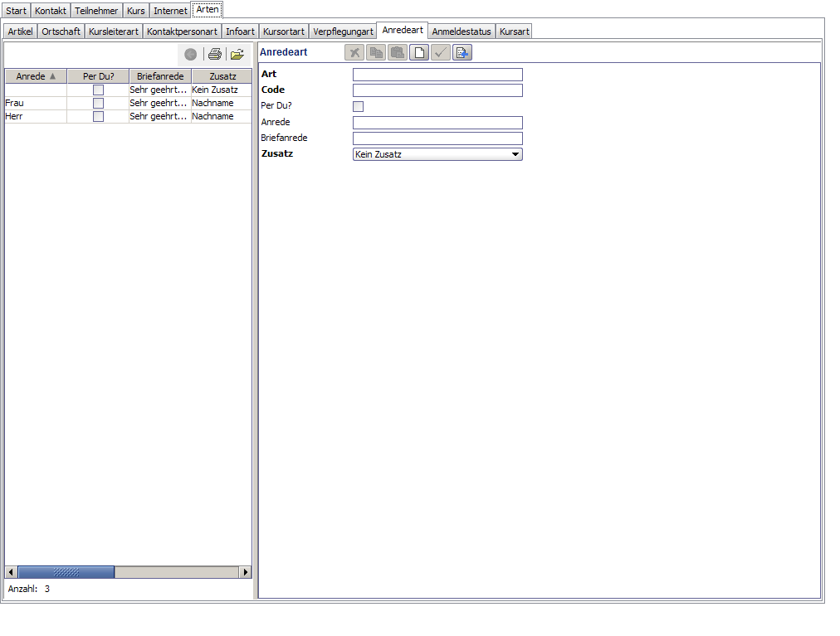Click the grey round back arrow icon
Screen dimensions: 840x636
[190, 54]
